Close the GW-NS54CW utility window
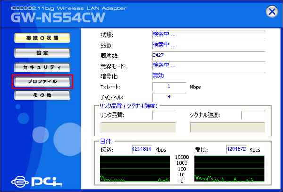Viewport: 283px width, 192px height. tap(272, 11)
